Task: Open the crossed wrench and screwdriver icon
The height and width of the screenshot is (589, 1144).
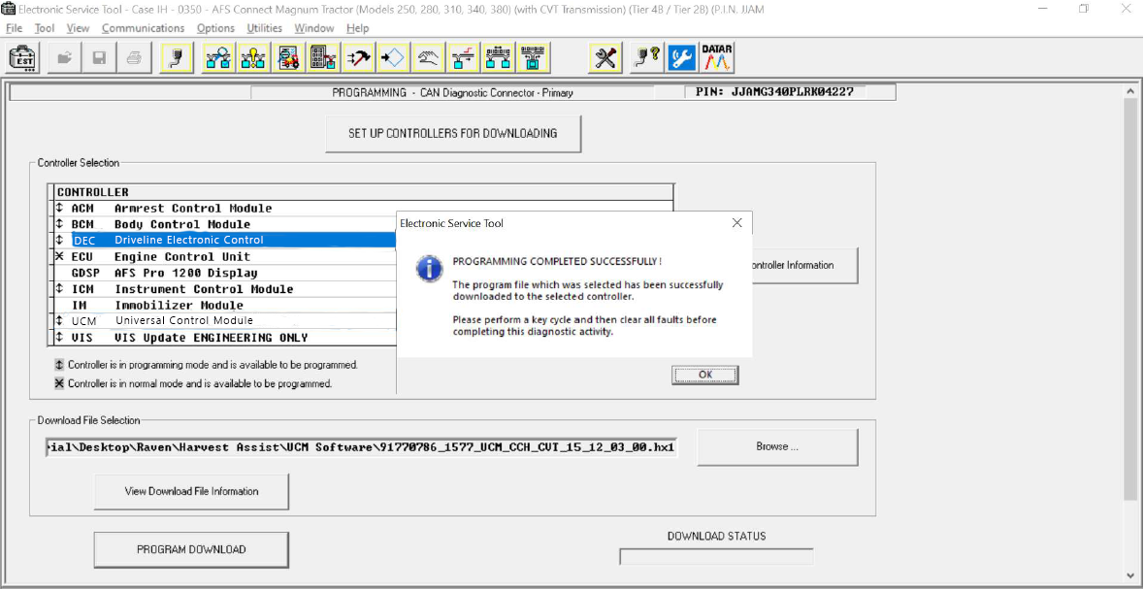Action: [605, 57]
